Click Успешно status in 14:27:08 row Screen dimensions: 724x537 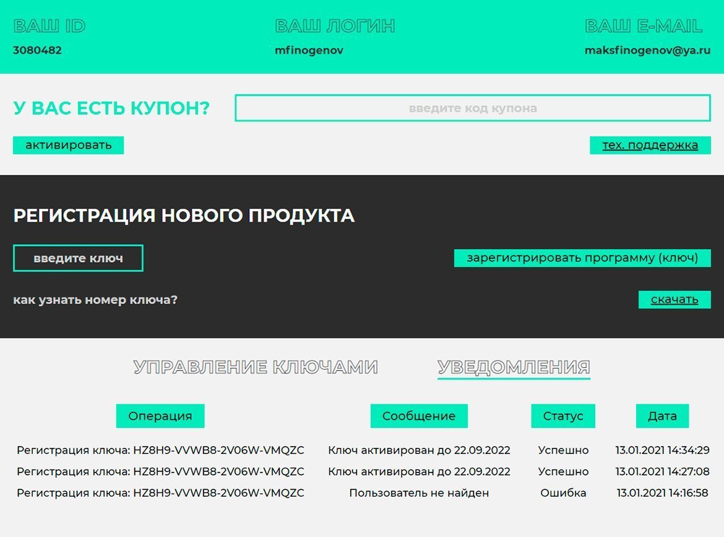[563, 471]
